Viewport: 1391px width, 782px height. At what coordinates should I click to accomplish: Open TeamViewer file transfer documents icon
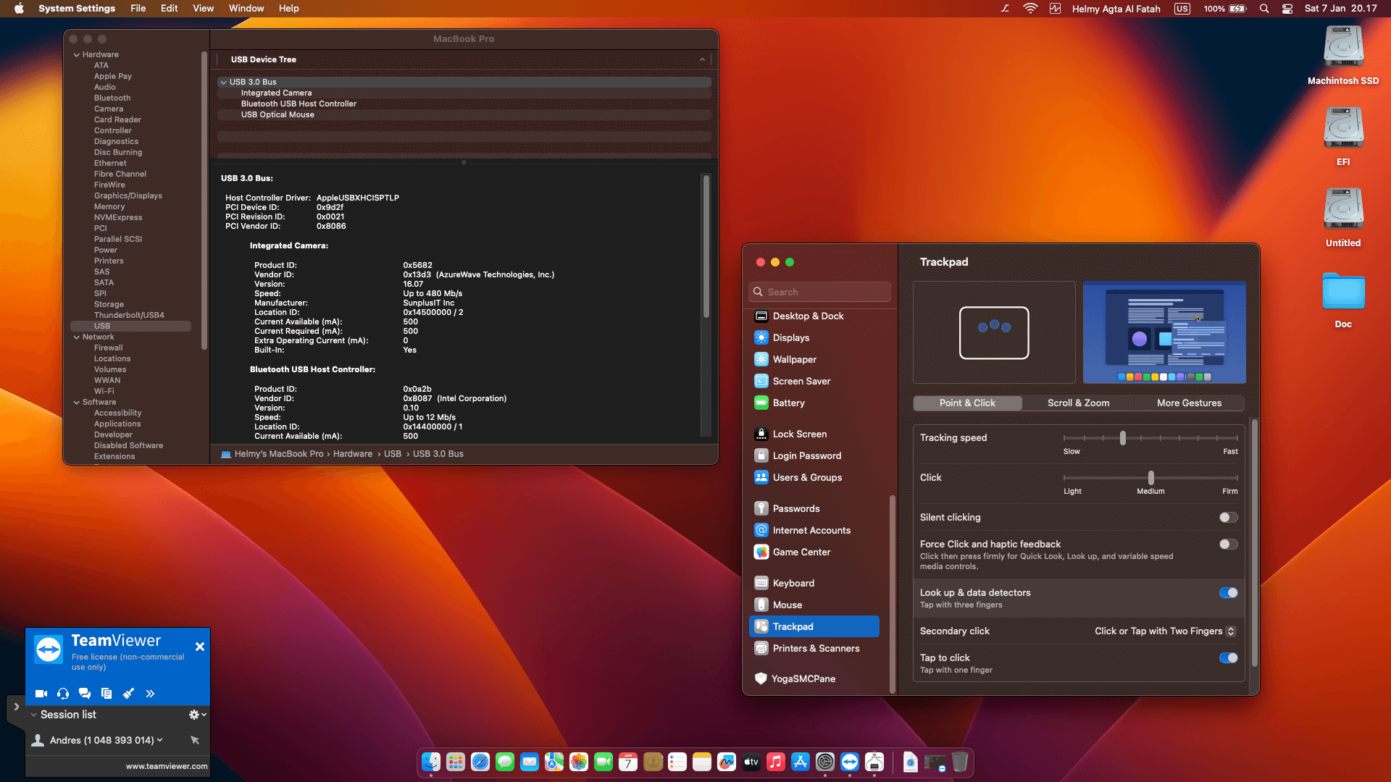(106, 694)
